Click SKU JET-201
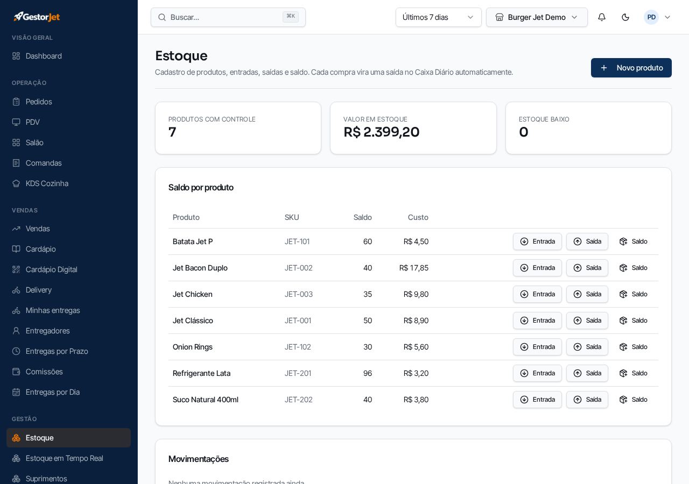Screen dimensions: 689x484 coord(298,373)
